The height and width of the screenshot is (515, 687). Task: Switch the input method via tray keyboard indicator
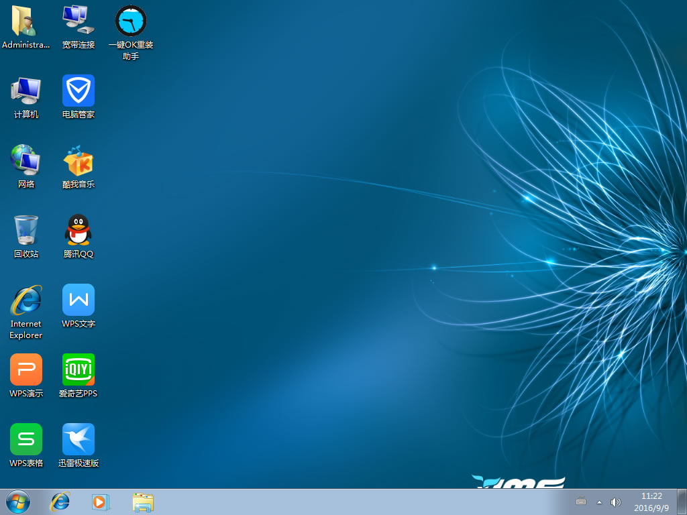[580, 502]
